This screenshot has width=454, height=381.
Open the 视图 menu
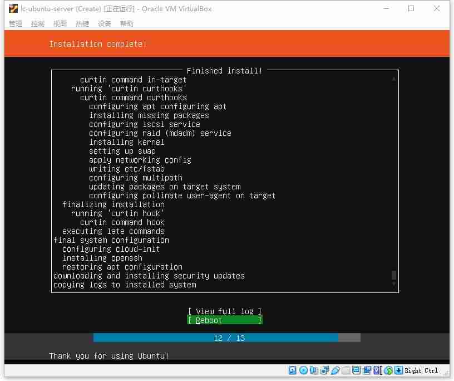[60, 23]
